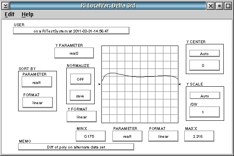
Task: Click the iconify button in title bar
Action: pyautogui.click(x=219, y=6)
